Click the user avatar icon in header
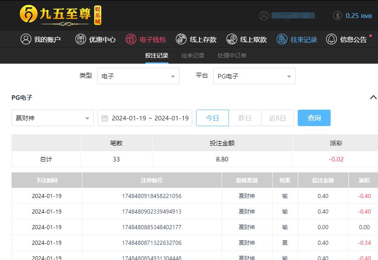Screen dimensions: 378x260 click(x=264, y=16)
